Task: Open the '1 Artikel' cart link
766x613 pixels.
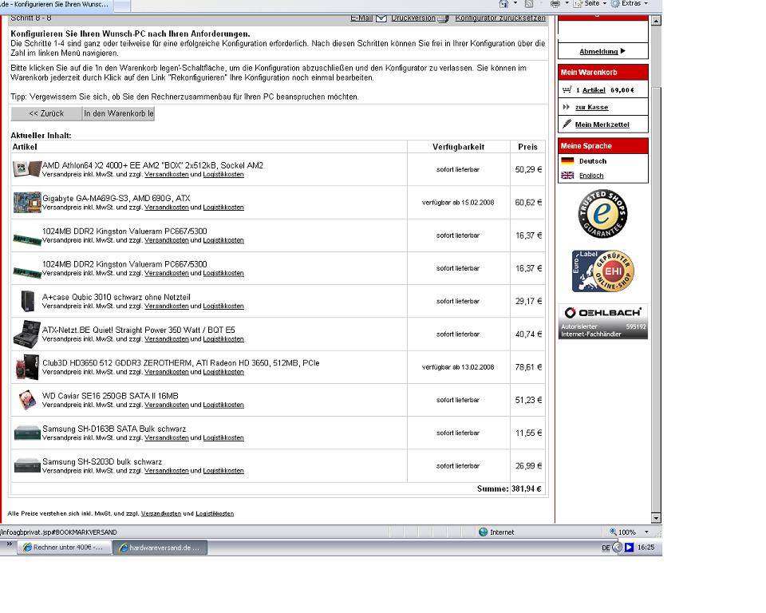Action: (x=590, y=90)
